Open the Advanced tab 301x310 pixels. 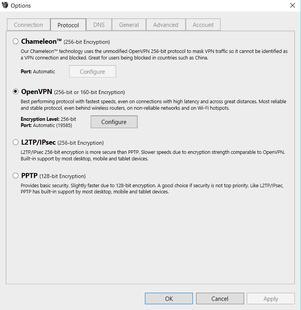click(x=166, y=25)
